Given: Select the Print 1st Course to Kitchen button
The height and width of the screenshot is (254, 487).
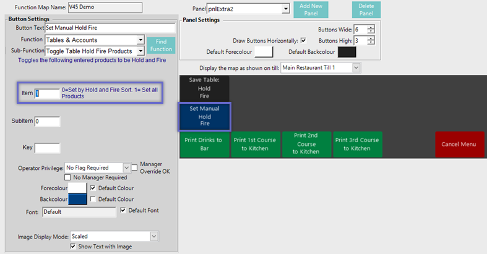Looking at the screenshot, I should [x=255, y=144].
